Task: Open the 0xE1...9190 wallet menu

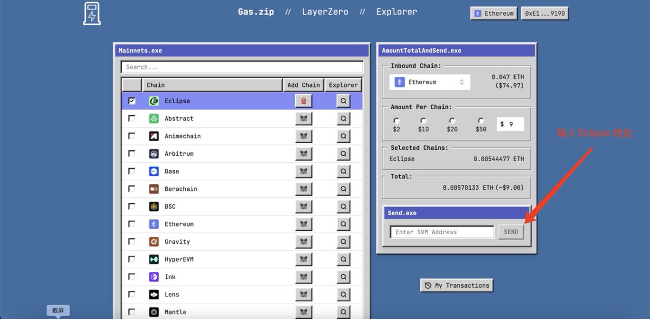Action: [x=544, y=14]
